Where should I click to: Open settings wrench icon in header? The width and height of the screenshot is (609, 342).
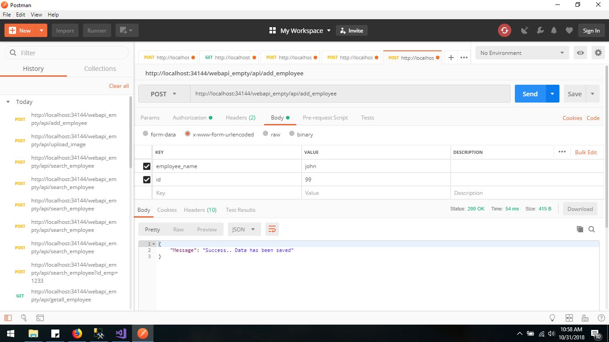pos(540,30)
